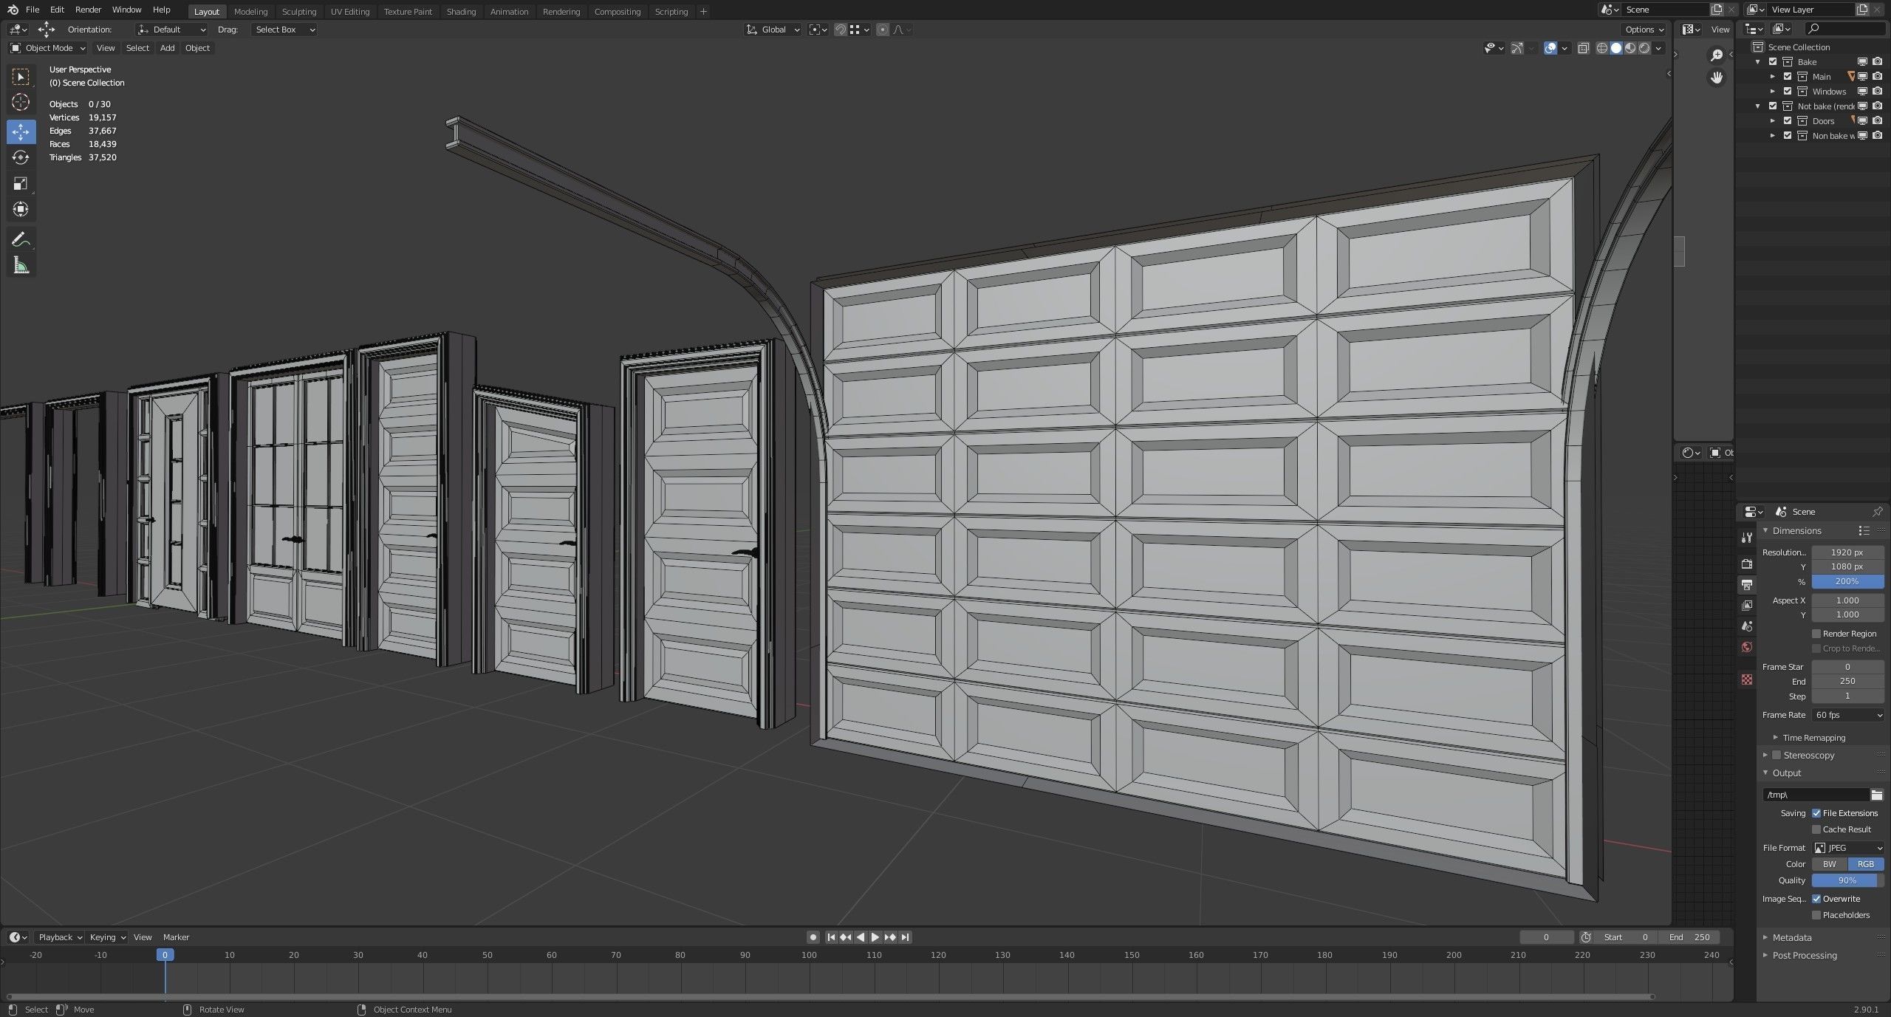Viewport: 1891px width, 1017px height.
Task: Select RGB color mode
Action: 1866,864
